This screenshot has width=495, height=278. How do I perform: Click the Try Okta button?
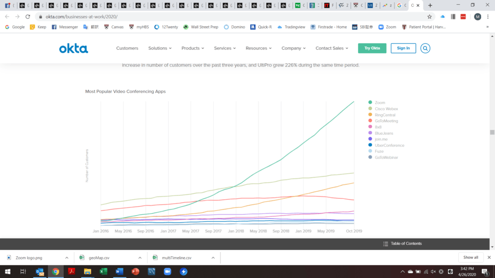pos(372,48)
